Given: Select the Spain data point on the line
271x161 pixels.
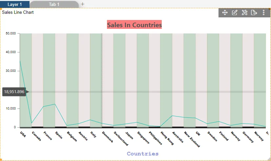Looking at the screenshot, I should 55,104.
